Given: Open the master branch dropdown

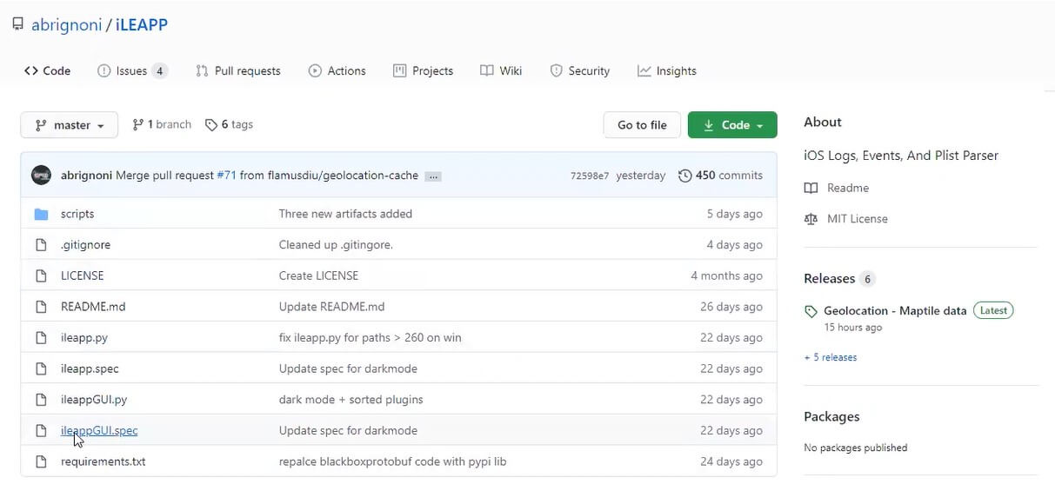Looking at the screenshot, I should pyautogui.click(x=70, y=125).
